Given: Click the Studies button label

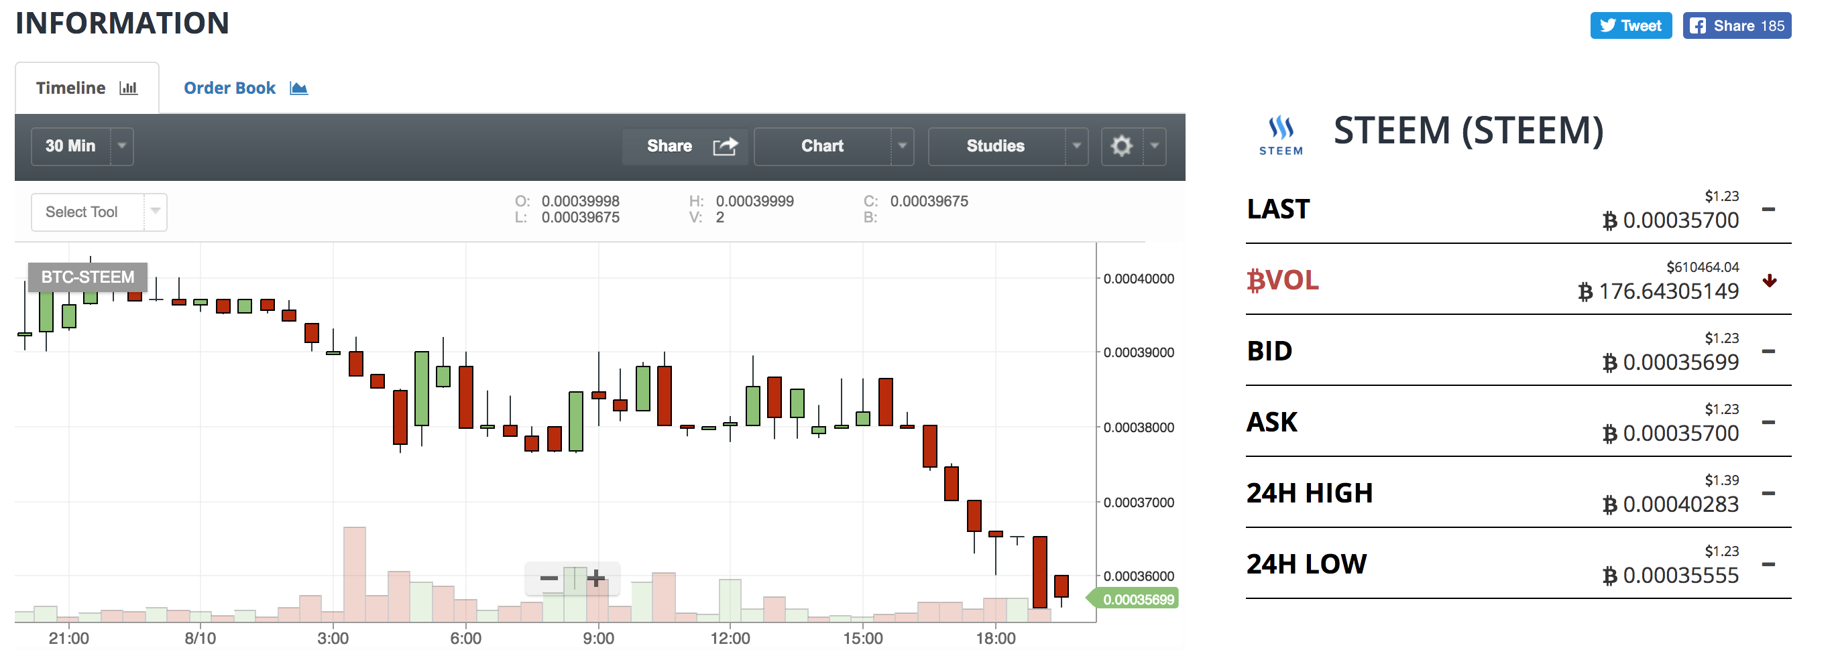Looking at the screenshot, I should 996,146.
